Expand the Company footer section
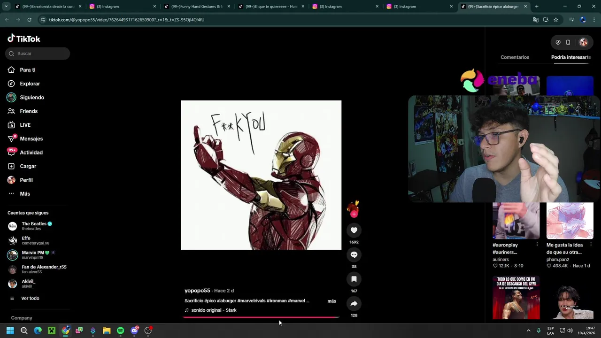Screen dimensions: 601x338 [22, 318]
